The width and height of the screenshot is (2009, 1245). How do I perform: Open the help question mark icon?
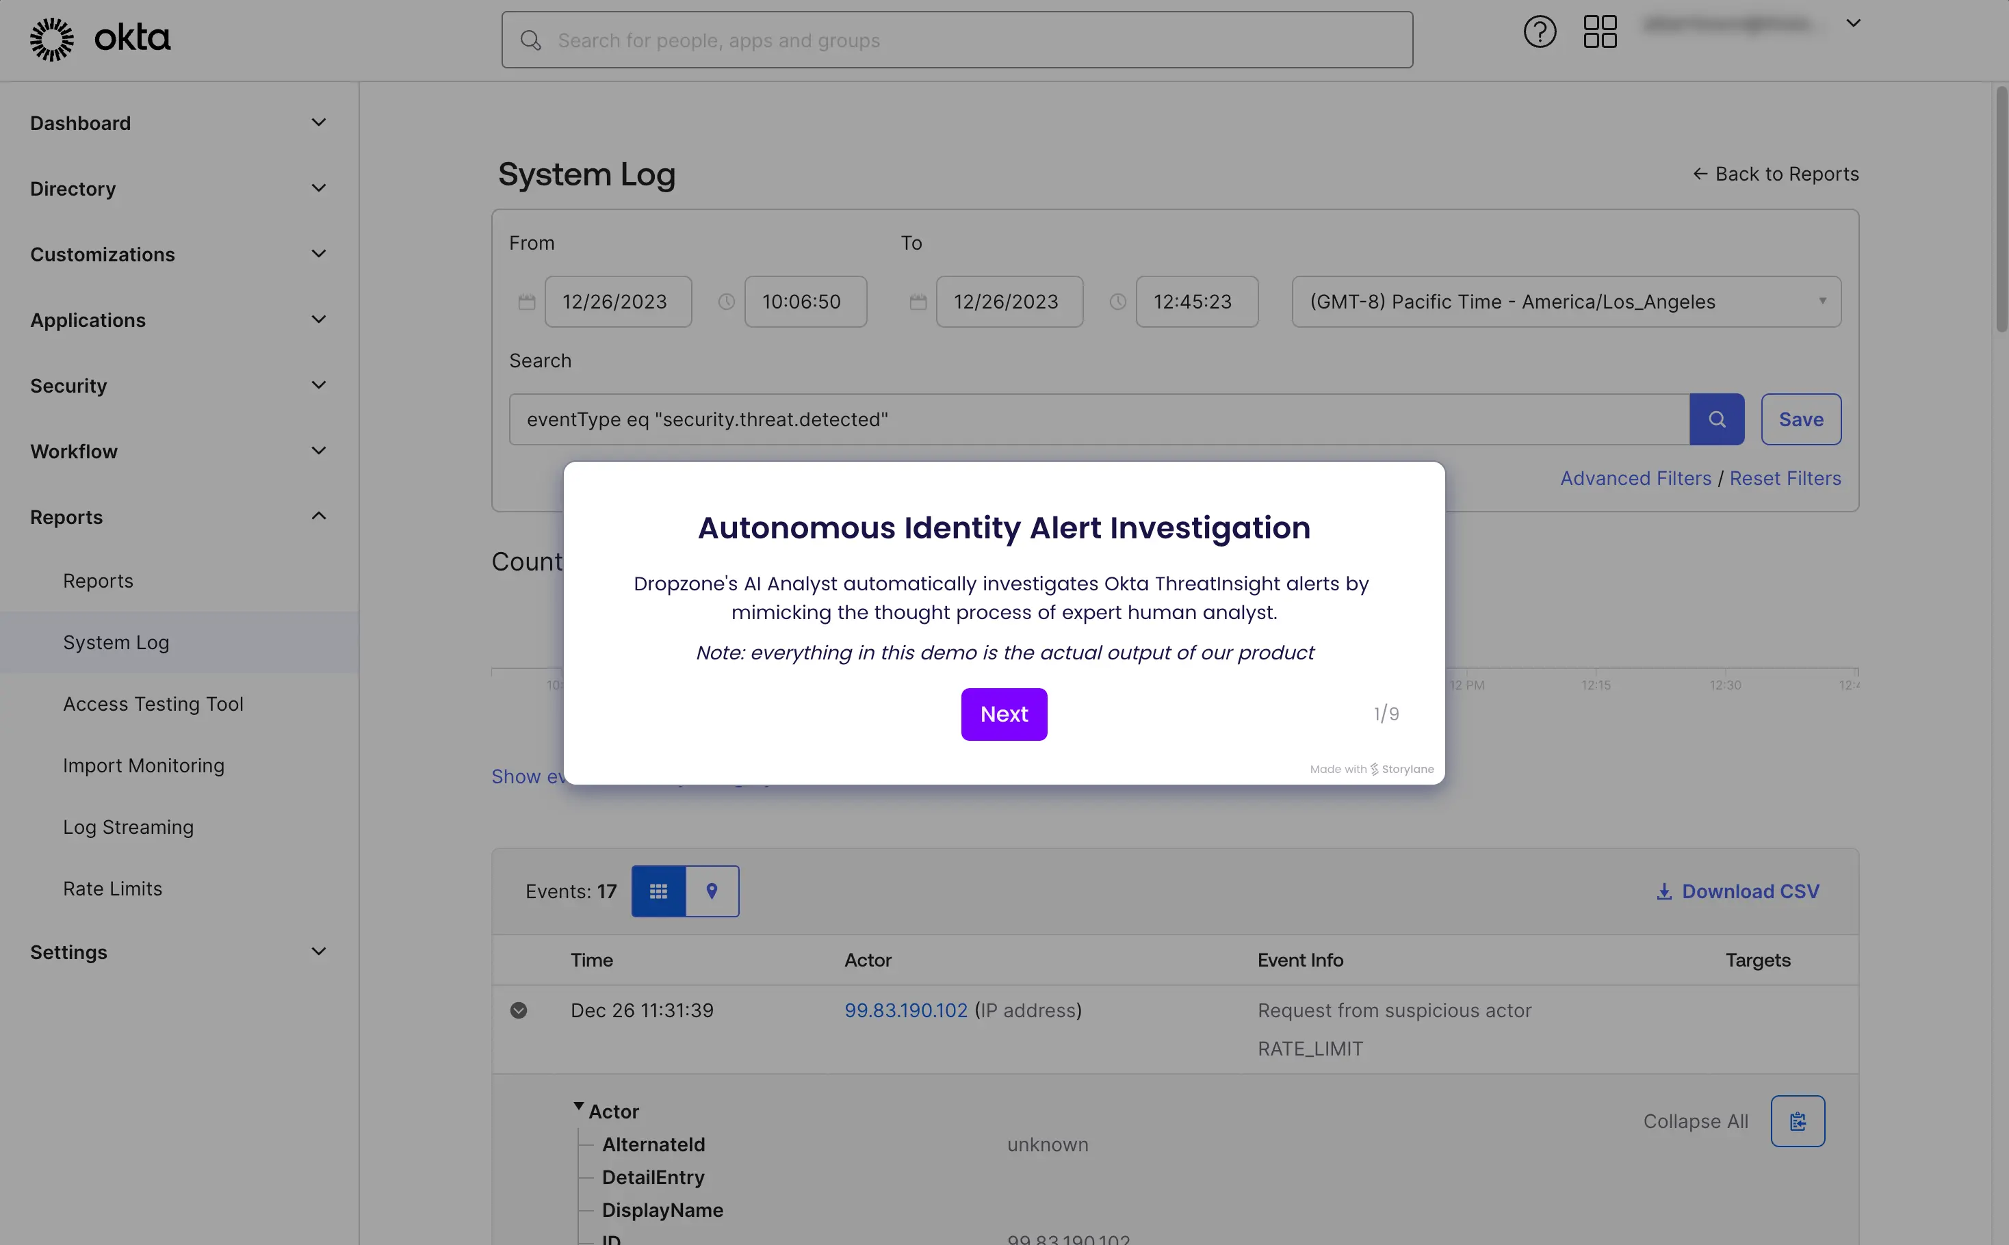coord(1540,32)
